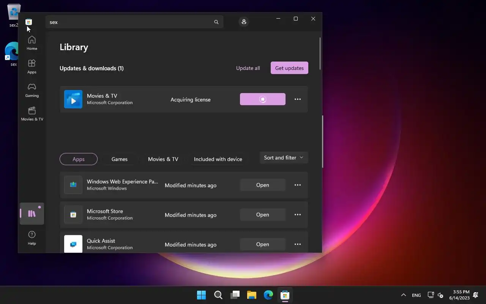Open network and display tray icon

431,295
